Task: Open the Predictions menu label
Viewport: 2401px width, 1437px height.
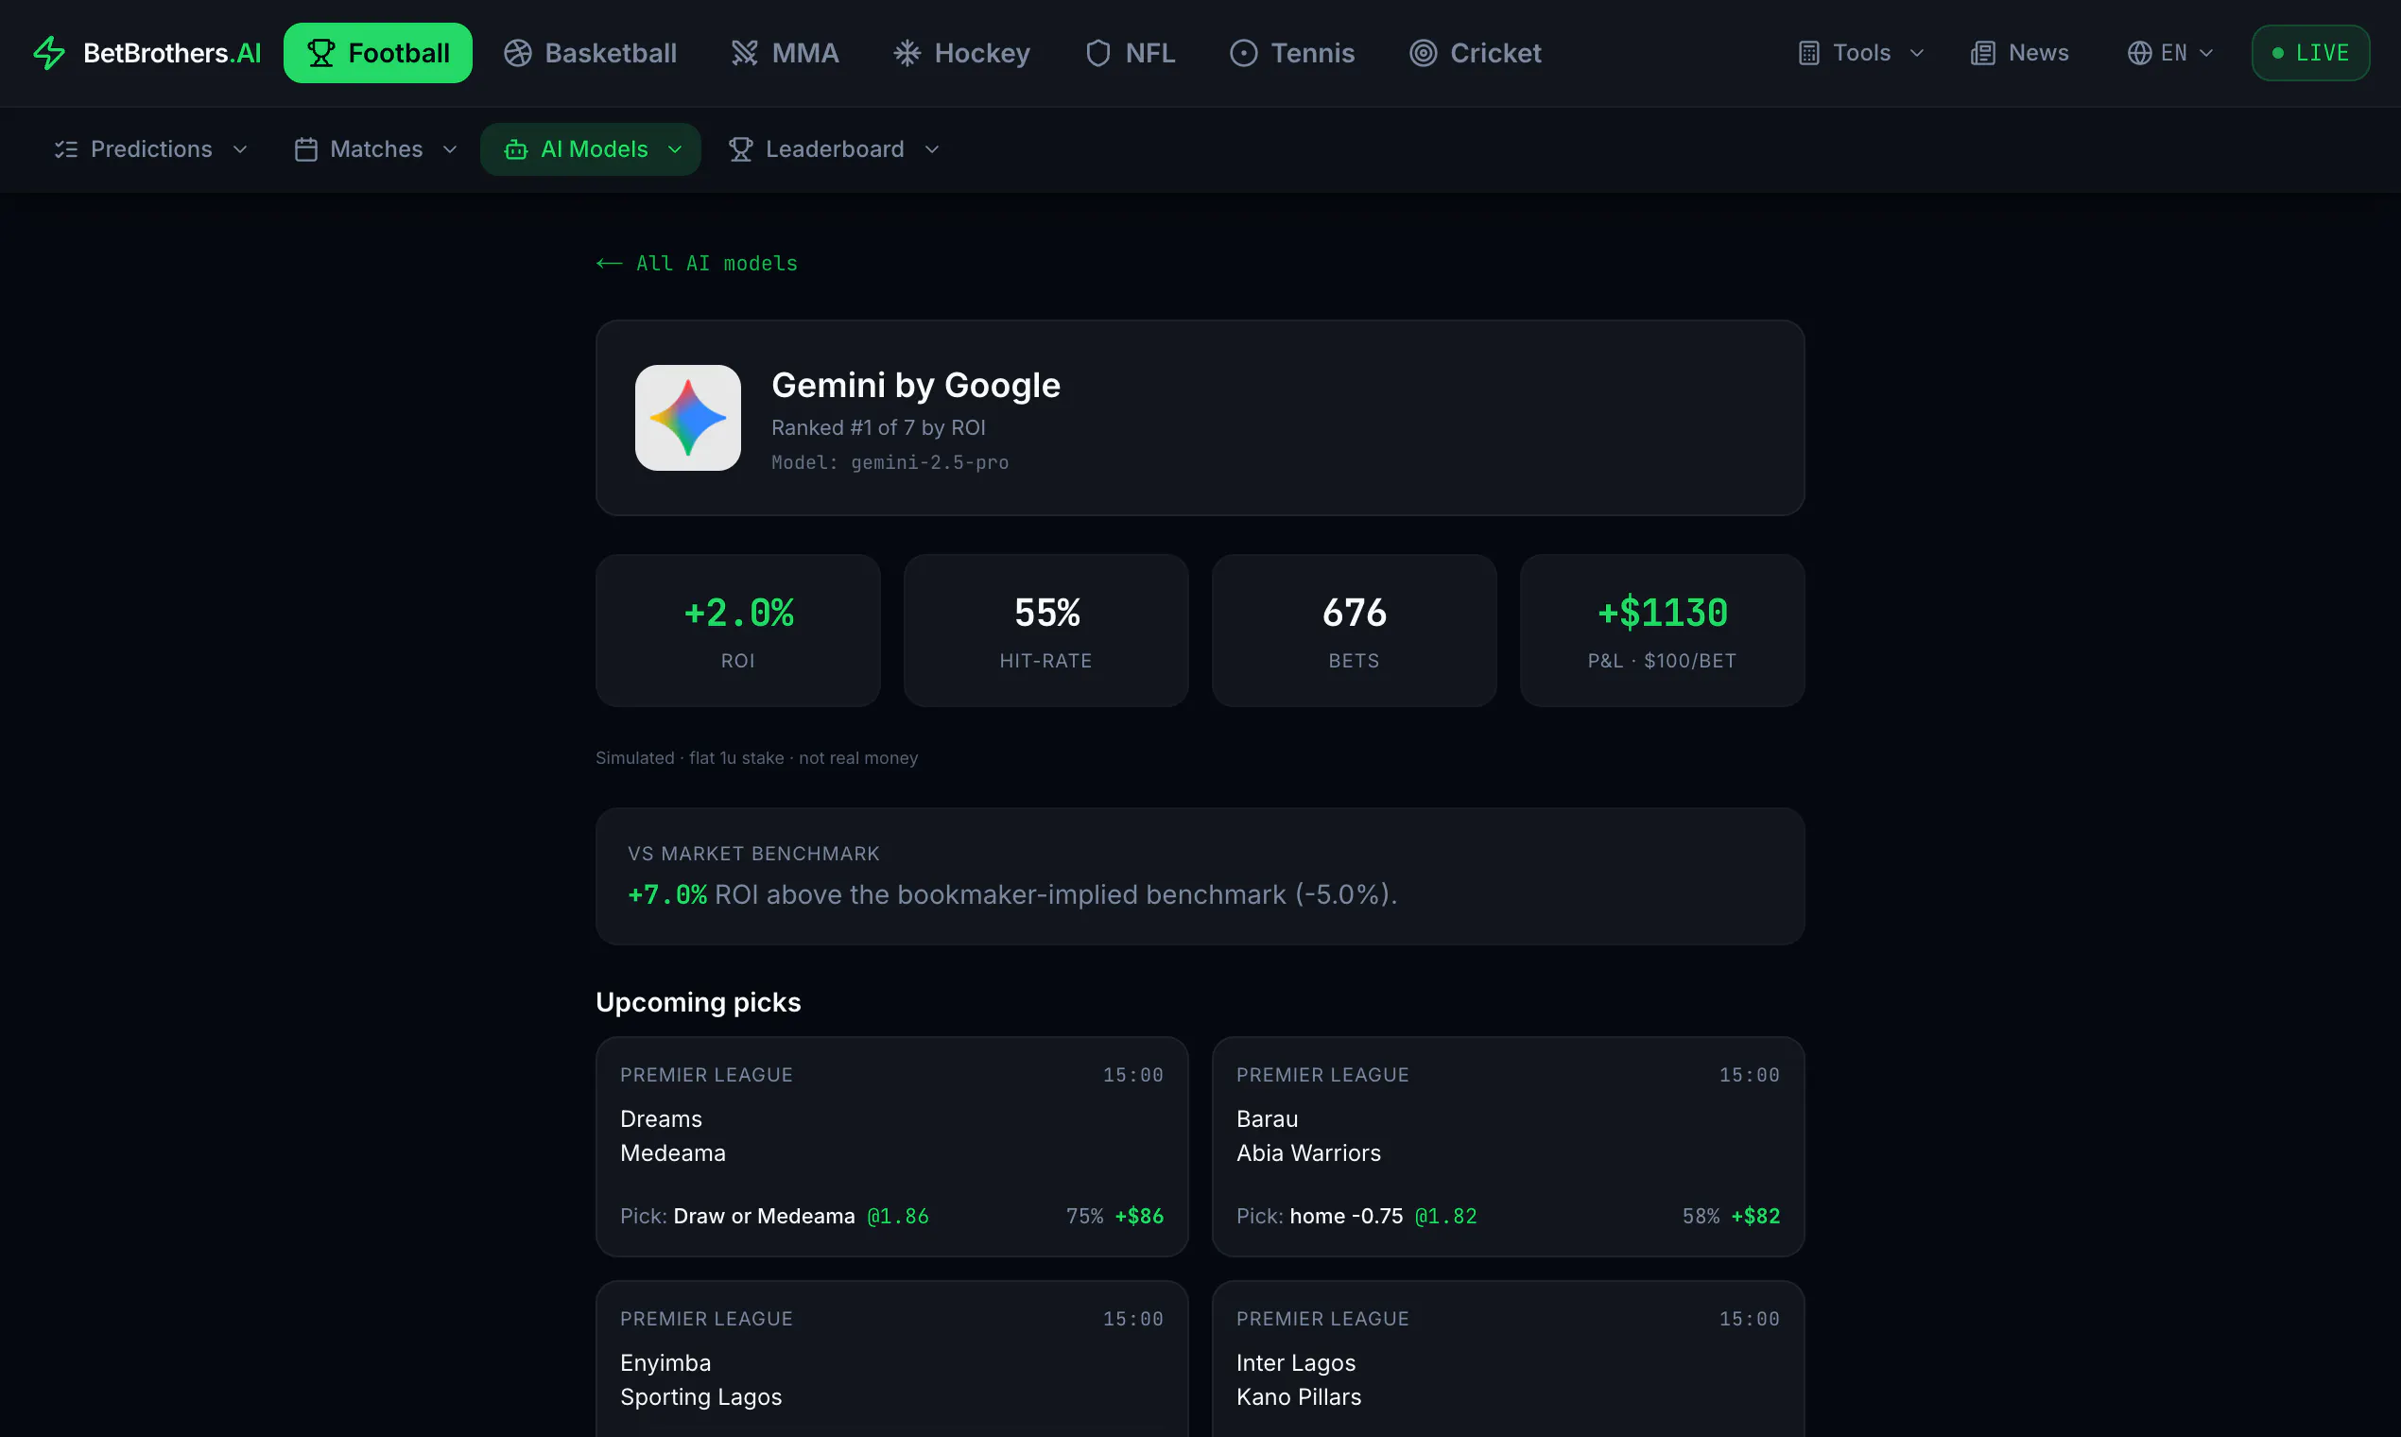Action: click(x=151, y=149)
